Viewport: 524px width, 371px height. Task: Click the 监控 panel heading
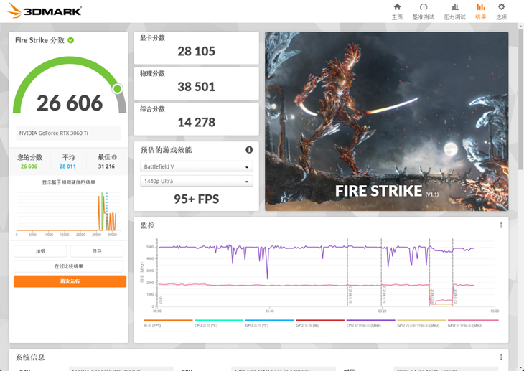coord(148,225)
